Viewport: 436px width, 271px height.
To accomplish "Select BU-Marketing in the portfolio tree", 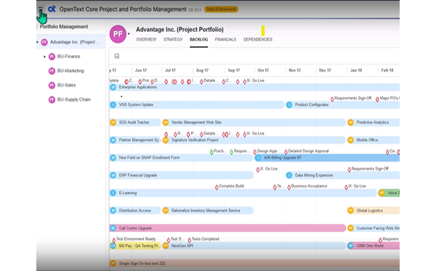I will 70,71.
